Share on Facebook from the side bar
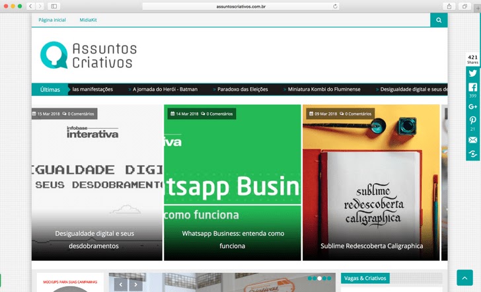481x292 pixels. (x=472, y=87)
